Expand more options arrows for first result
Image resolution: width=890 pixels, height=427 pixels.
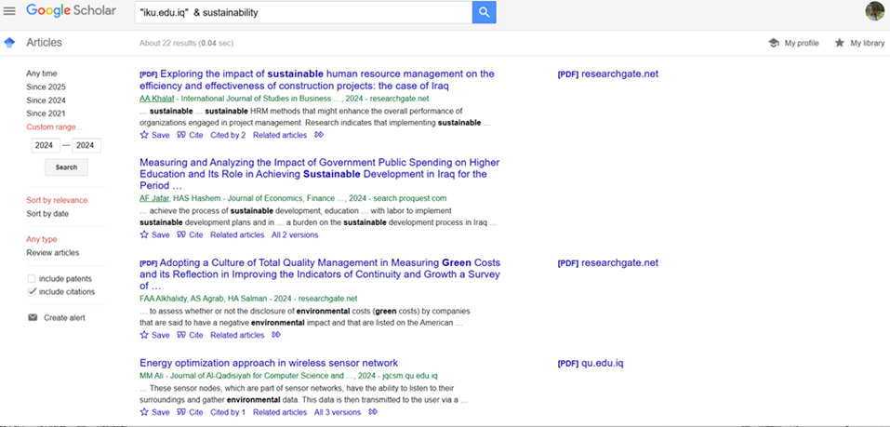coord(319,135)
